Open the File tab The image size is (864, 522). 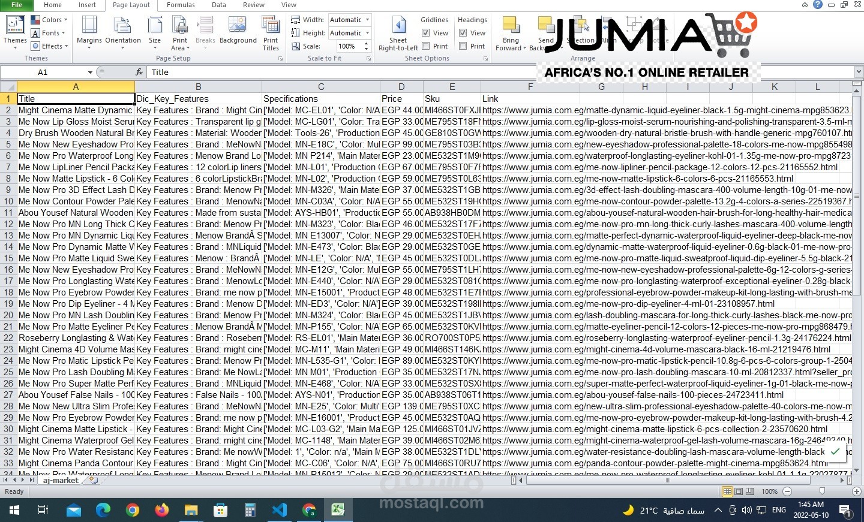tap(17, 5)
